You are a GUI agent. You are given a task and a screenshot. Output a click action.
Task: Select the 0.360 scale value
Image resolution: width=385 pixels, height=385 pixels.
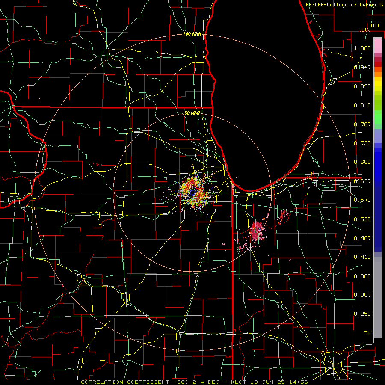click(x=362, y=276)
